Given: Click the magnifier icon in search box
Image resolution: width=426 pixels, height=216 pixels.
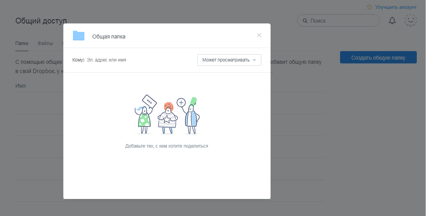Looking at the screenshot, I should (x=305, y=21).
